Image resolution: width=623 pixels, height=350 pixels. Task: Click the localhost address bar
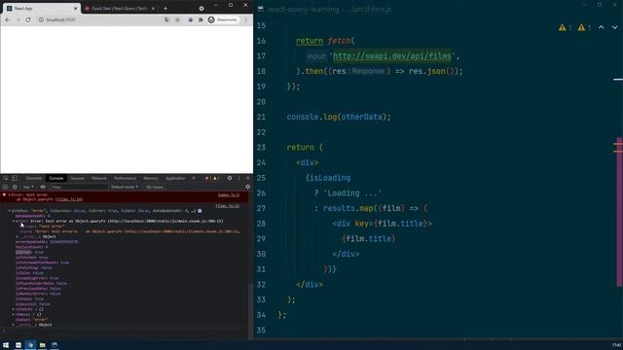coord(103,19)
